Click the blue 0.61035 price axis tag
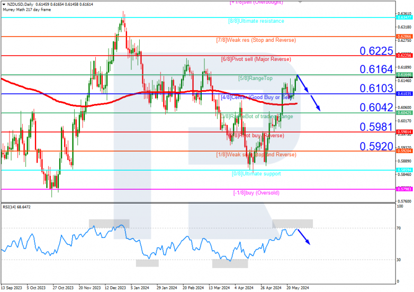414x292 pixels. [404, 94]
